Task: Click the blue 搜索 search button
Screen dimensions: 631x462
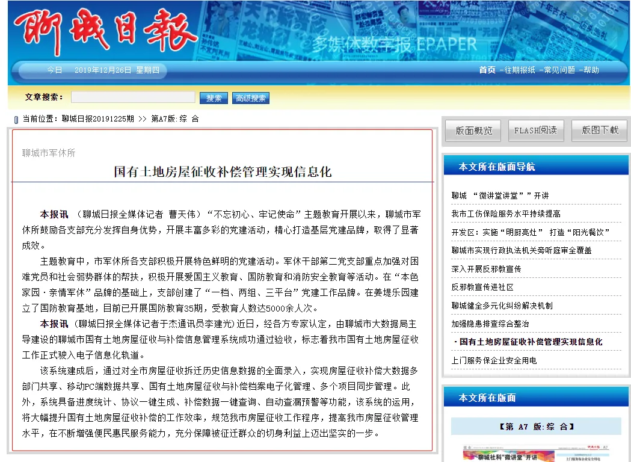Action: pos(214,97)
